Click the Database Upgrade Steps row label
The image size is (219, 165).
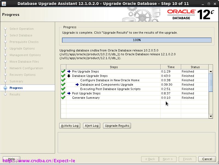(x=90, y=76)
